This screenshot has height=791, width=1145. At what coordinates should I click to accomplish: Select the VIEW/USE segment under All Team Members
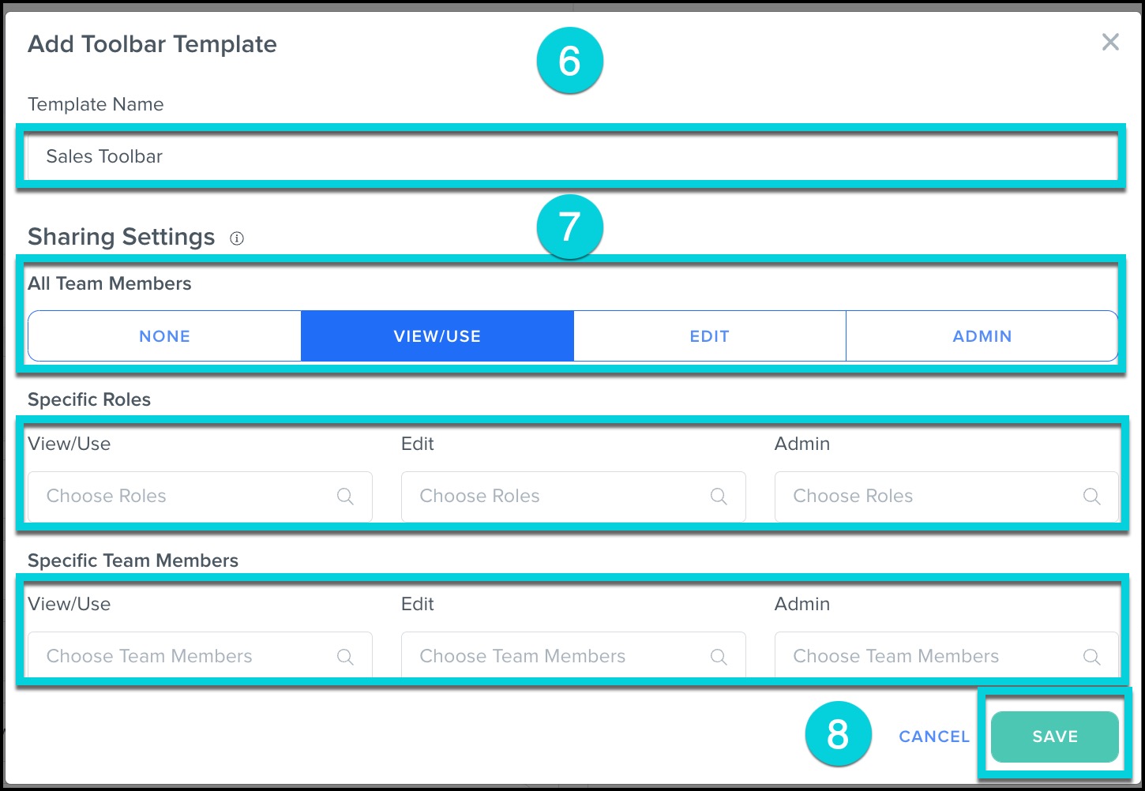[x=437, y=336]
